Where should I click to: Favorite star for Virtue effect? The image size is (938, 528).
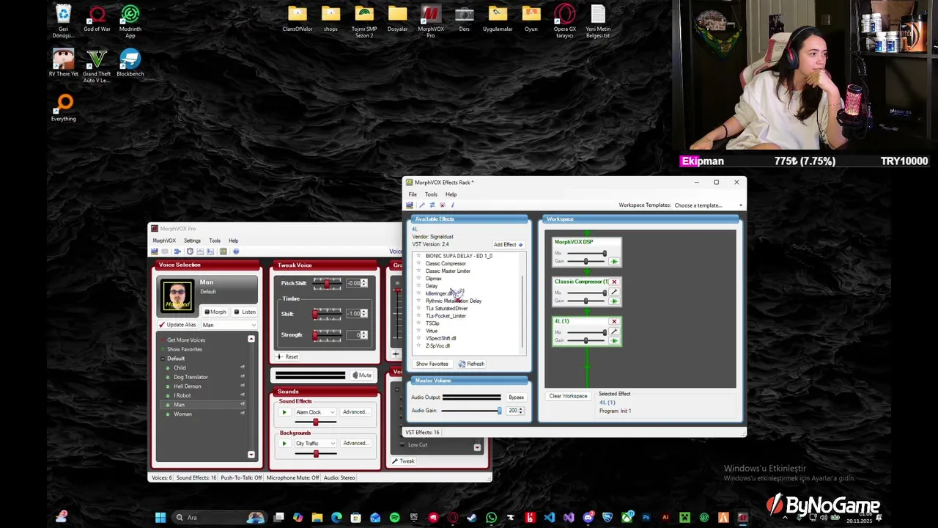[x=418, y=331]
